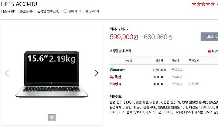Click the five-star rating display
This screenshot has height=132, width=218.
point(203,4)
